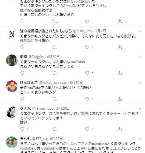
Task: Open the @nishi_univ tweet options chevron
Action: [140, 31]
